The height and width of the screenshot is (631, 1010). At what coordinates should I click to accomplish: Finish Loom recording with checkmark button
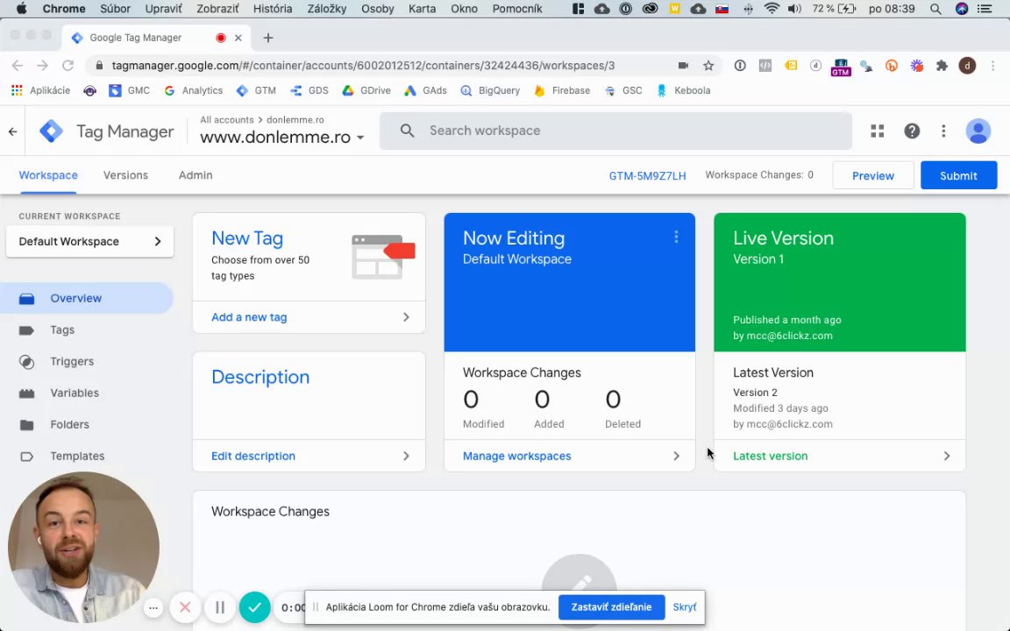[x=255, y=607]
